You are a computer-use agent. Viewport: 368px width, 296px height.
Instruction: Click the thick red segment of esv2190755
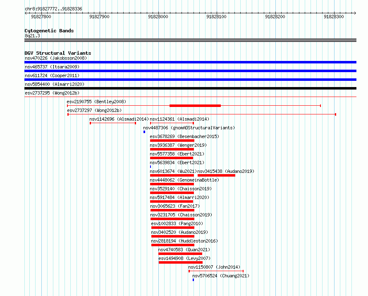195,106
